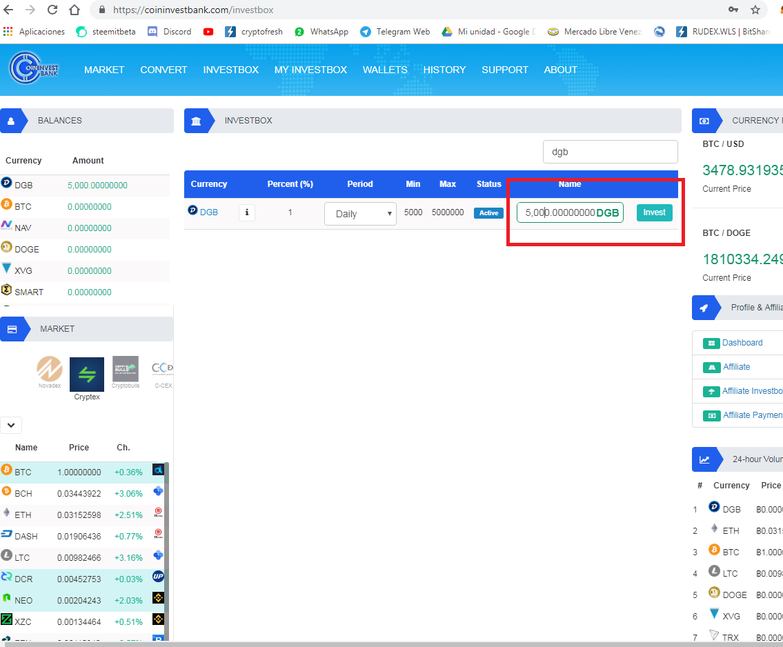Open MY INVESTBOX page
Screen dimensions: 783x647
(310, 70)
